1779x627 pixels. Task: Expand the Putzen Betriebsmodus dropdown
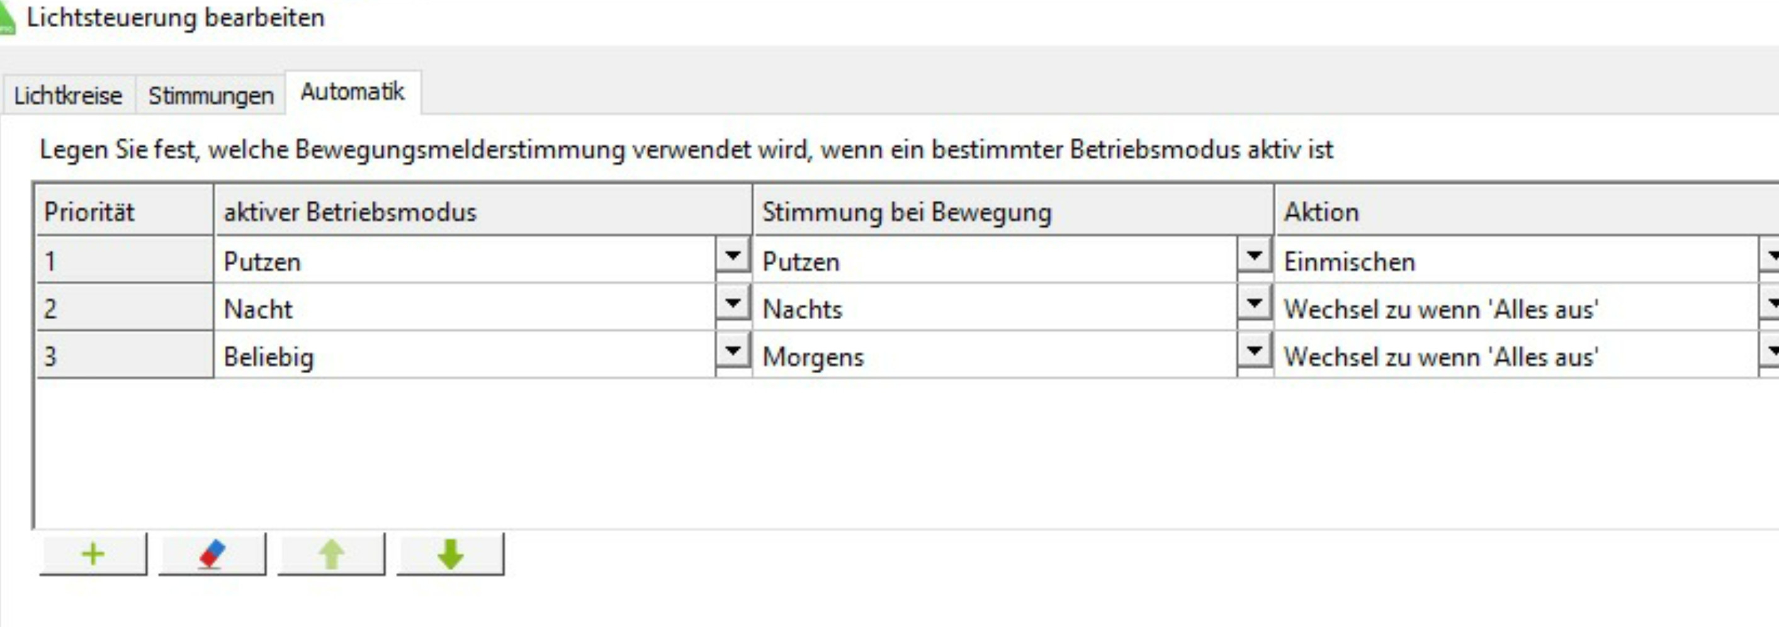coord(733,257)
